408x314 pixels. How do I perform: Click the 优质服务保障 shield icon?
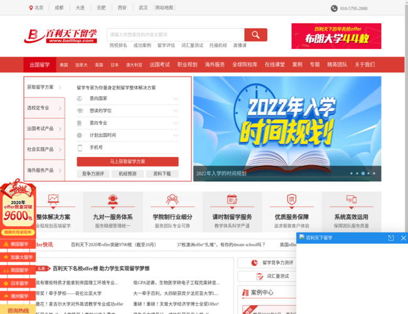tap(291, 200)
